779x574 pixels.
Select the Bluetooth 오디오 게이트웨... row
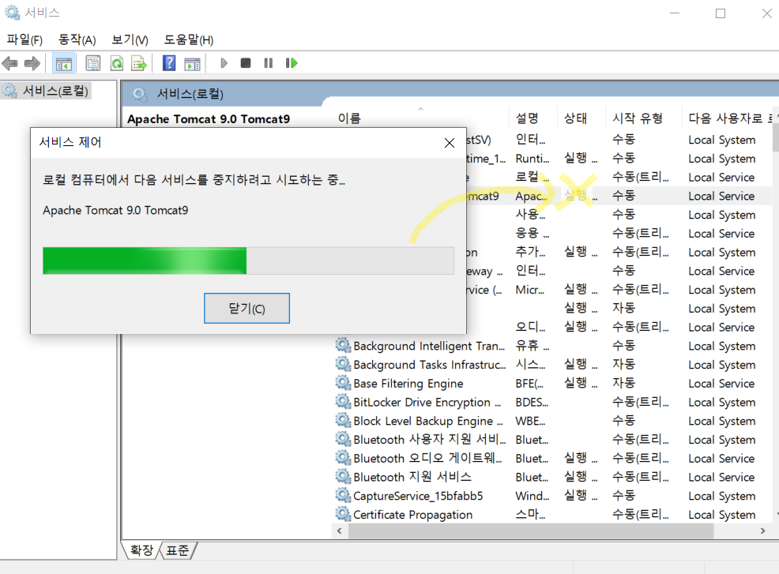[551, 458]
